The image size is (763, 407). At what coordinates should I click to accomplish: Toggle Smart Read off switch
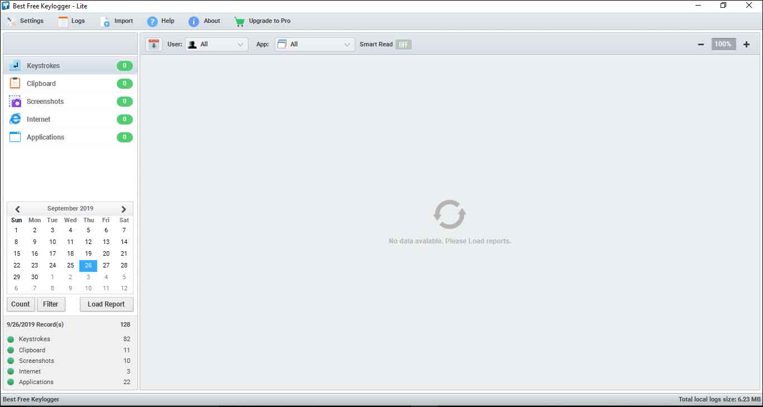tap(403, 44)
